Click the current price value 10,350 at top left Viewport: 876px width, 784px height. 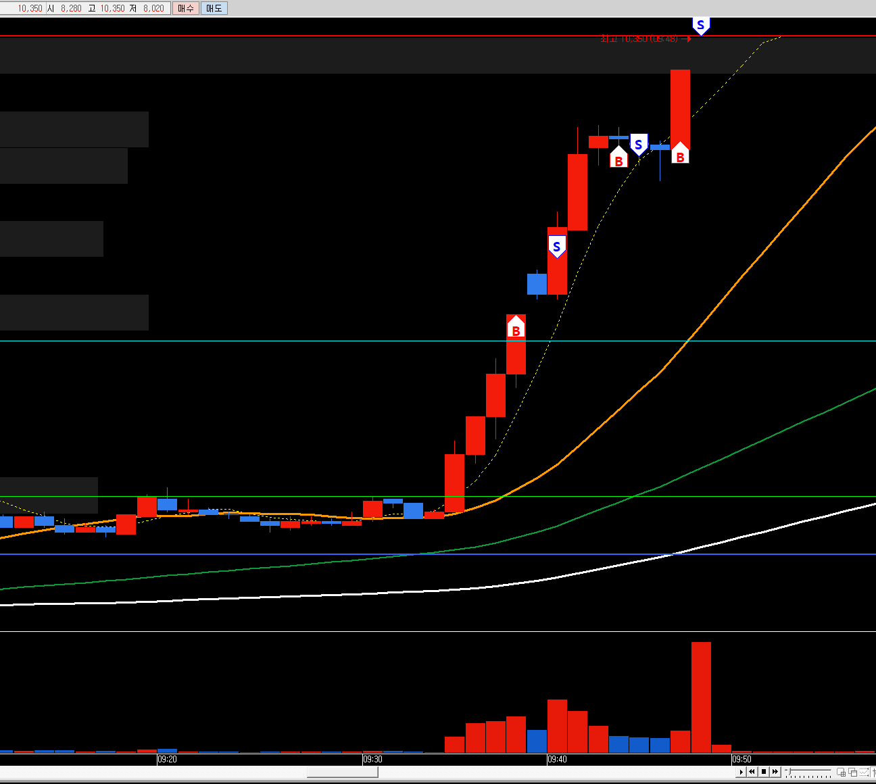(x=30, y=8)
